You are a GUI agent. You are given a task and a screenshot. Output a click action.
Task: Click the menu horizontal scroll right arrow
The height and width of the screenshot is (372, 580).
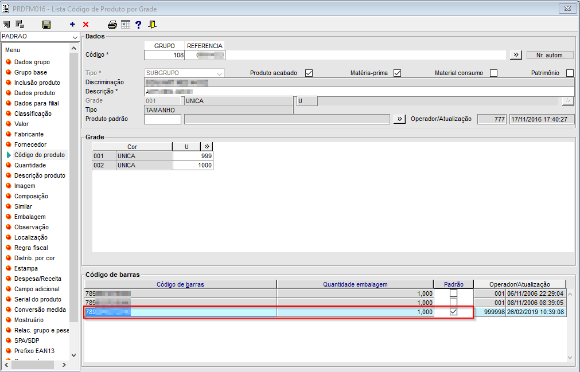(x=64, y=365)
